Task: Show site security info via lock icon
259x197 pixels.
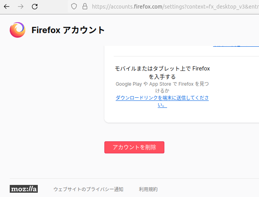Action: click(85, 6)
